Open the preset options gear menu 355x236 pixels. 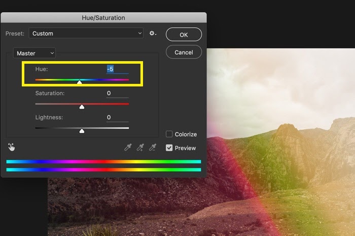(153, 33)
